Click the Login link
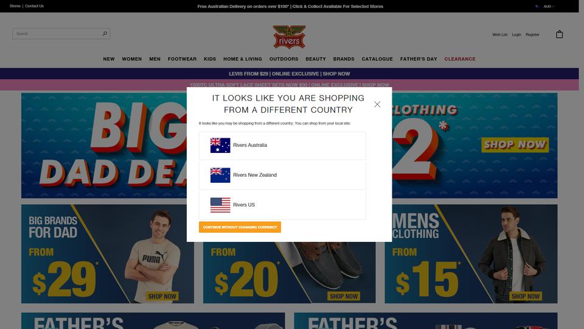This screenshot has width=584, height=329. pos(516,35)
